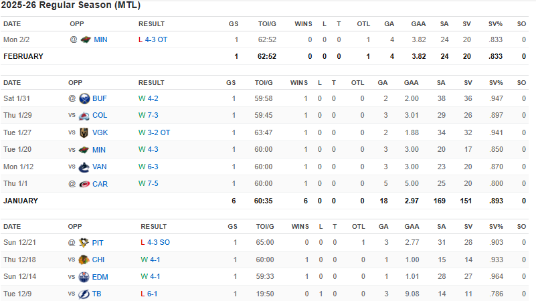Click the Colorado Avalanche logo
This screenshot has width=536, height=301.
tap(84, 116)
